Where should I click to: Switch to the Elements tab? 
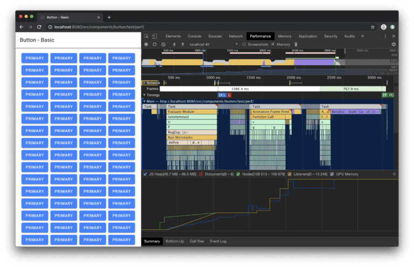point(173,37)
